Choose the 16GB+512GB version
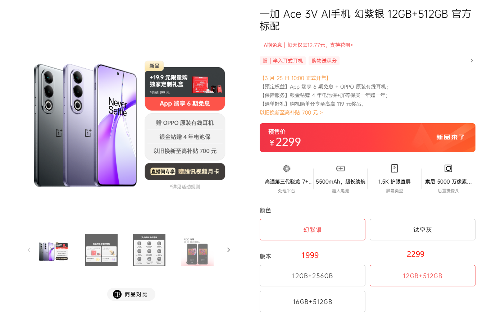 coord(313,301)
